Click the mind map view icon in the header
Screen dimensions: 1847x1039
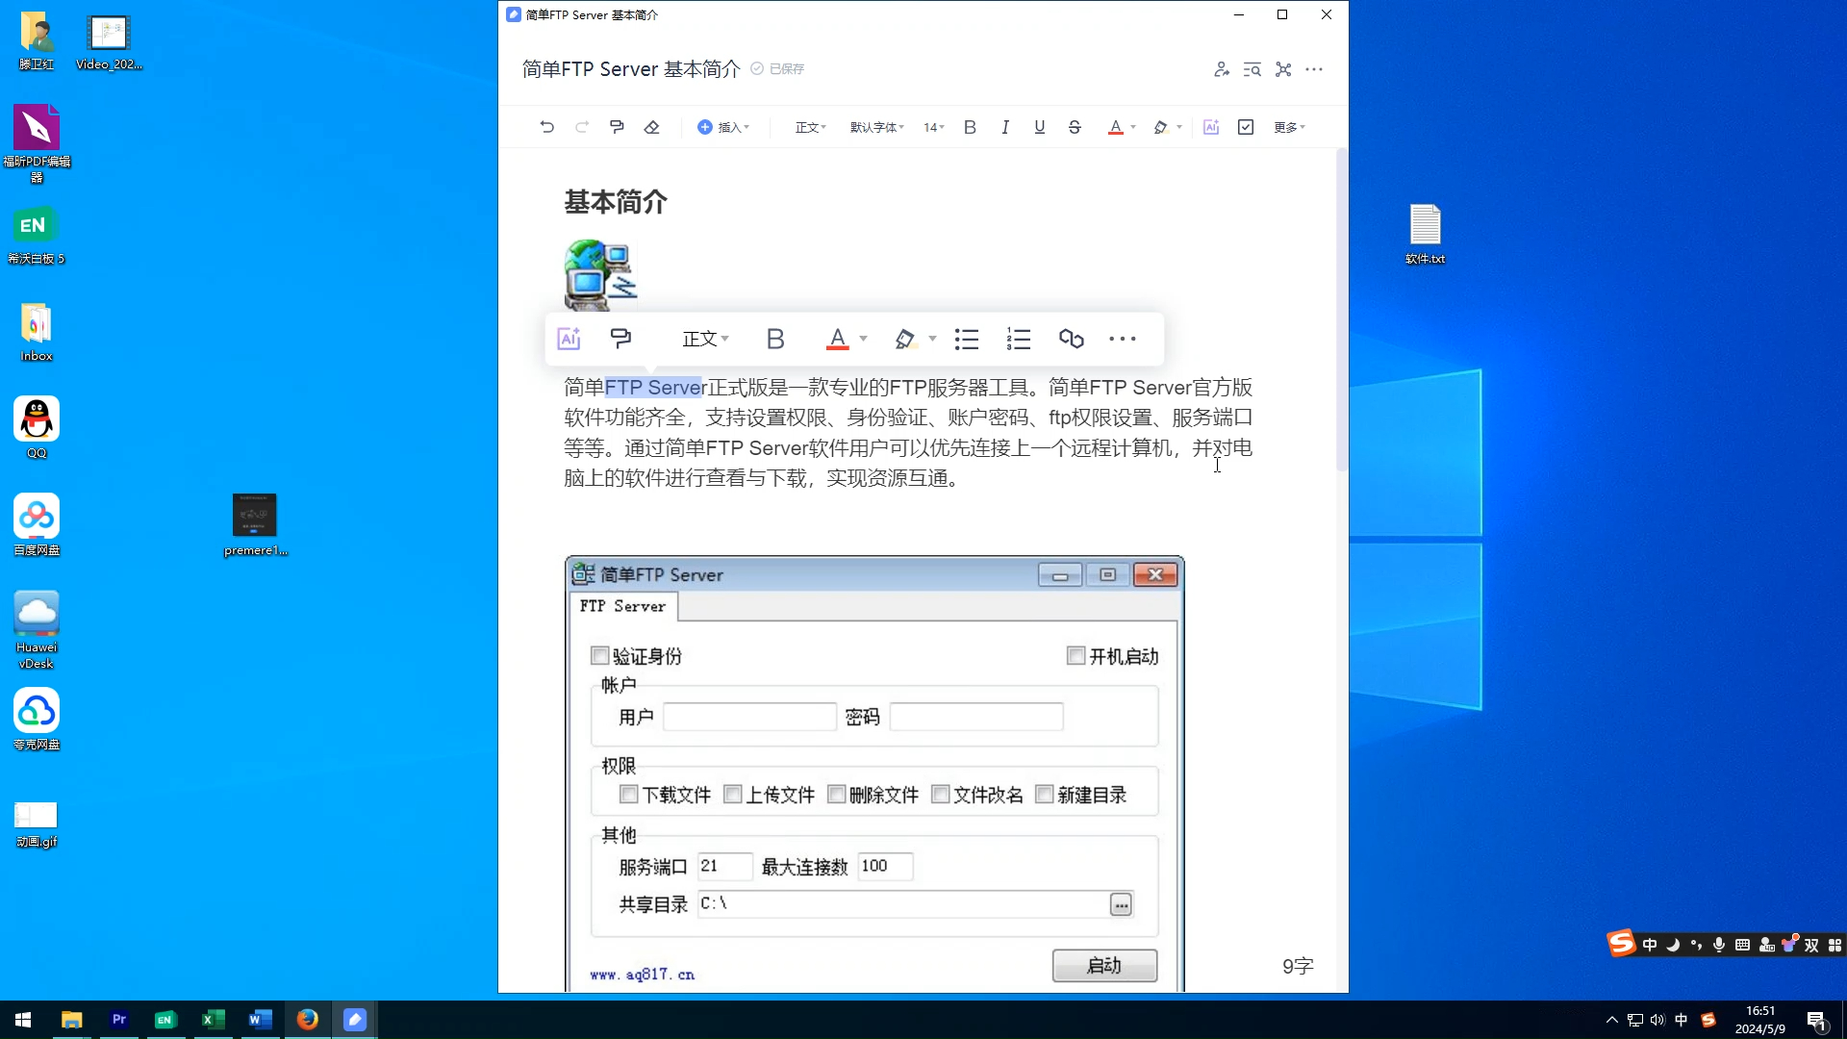(1283, 69)
